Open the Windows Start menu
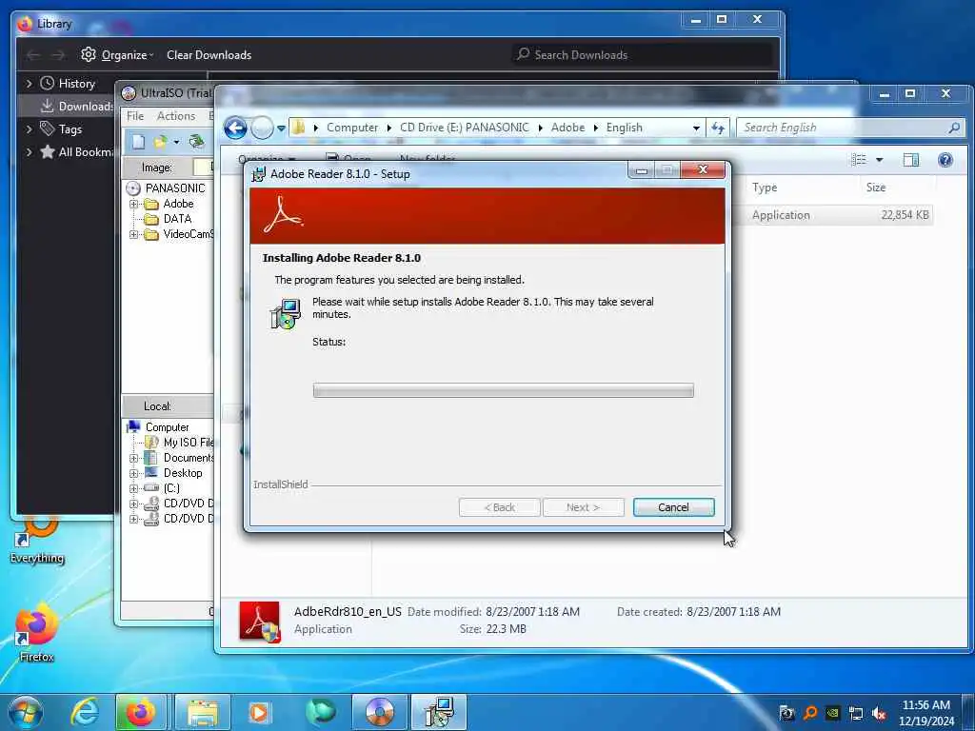975x731 pixels. (26, 712)
